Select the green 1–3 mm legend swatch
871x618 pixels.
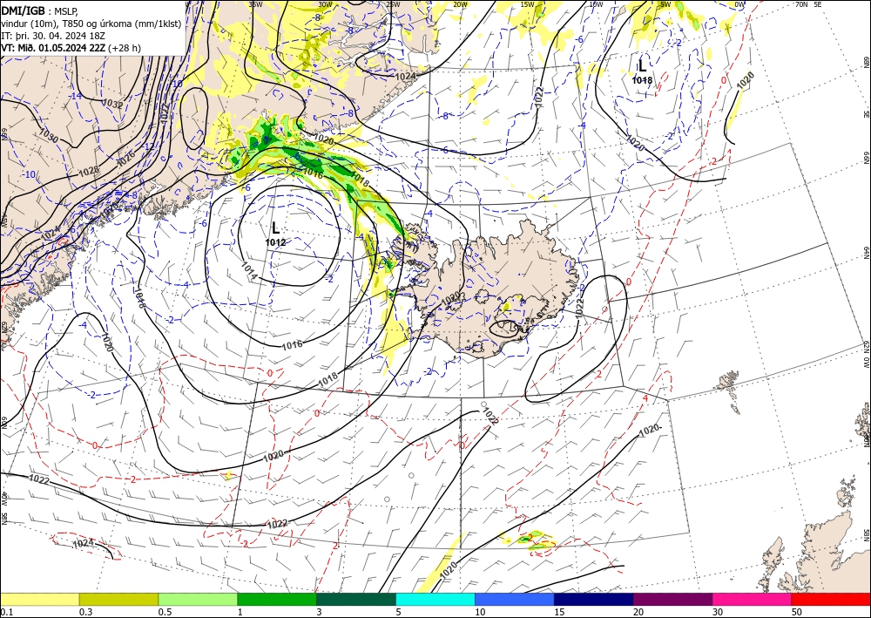pyautogui.click(x=277, y=599)
